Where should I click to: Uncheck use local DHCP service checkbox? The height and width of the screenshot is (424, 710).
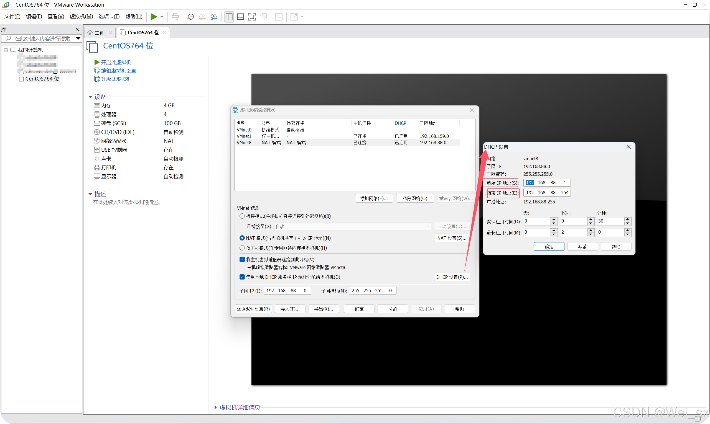(x=242, y=277)
